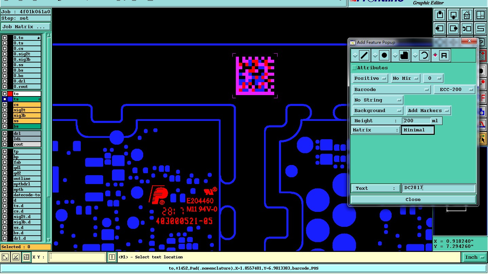488x274 pixels.
Task: Click the Text label button in popup
Action: pos(376,188)
